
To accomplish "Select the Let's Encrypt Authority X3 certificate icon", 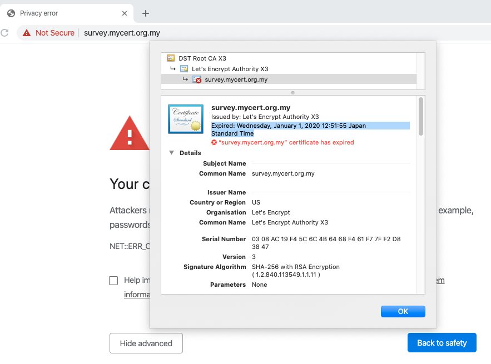I will tap(184, 69).
